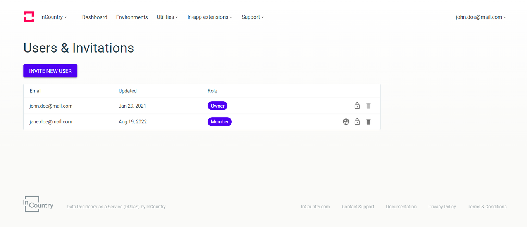Click the INVITE NEW USER button

pos(50,71)
